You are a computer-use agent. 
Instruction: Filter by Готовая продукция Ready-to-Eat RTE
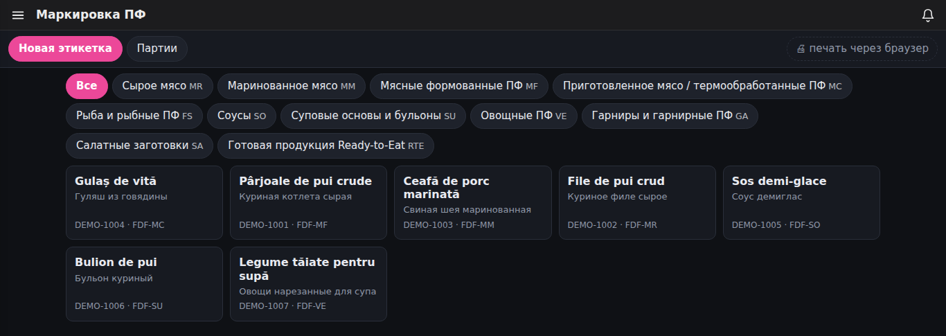[326, 145]
